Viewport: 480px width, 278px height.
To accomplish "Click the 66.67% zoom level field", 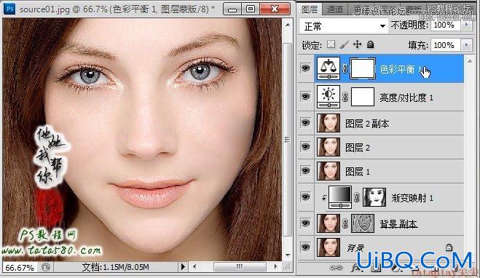I will tap(20, 268).
